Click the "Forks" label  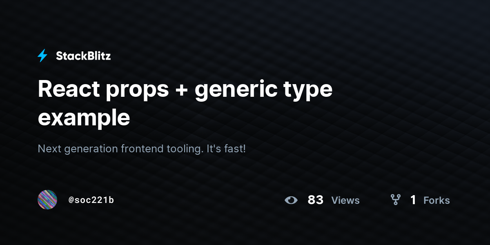click(x=437, y=200)
